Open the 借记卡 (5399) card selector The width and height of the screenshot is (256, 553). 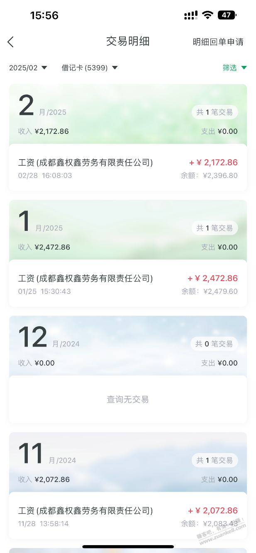tap(90, 68)
